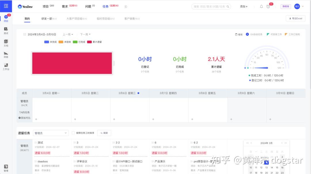This screenshot has height=174, width=311.
Task: Open the 添加+ dropdown in top bar
Action: tap(243, 6)
